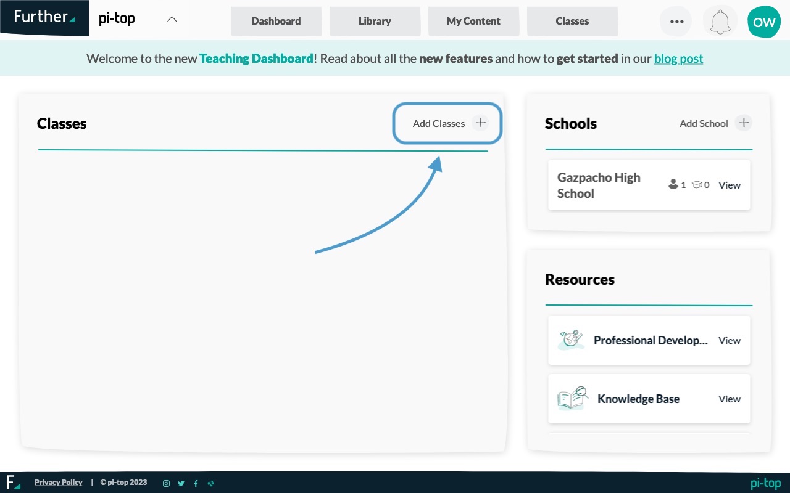Open the Classes section from the navigation
Viewport: 790px width, 493px height.
(572, 21)
